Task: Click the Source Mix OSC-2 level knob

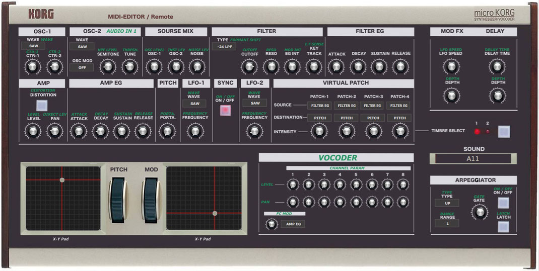Action: [x=176, y=67]
